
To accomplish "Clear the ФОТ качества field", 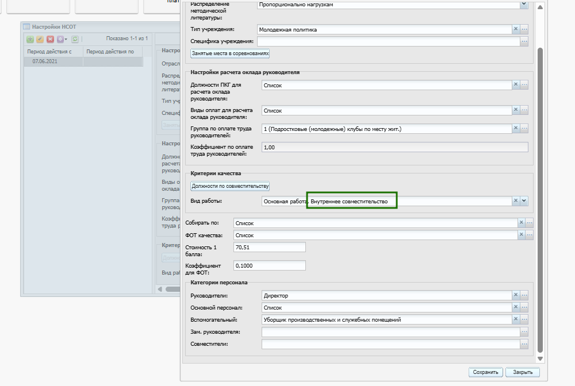I will (x=521, y=234).
